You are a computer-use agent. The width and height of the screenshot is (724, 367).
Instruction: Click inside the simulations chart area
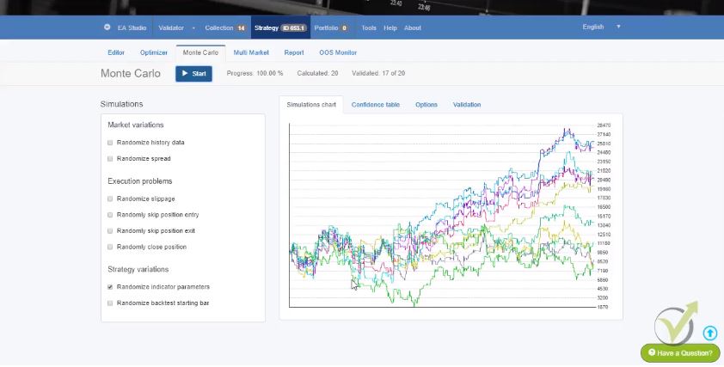(x=440, y=215)
